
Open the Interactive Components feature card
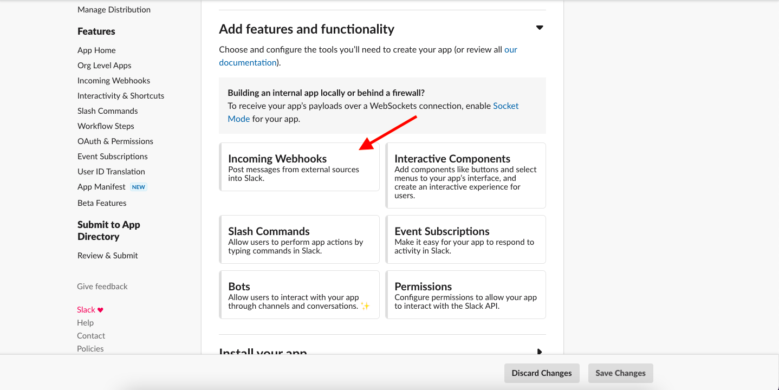[465, 175]
